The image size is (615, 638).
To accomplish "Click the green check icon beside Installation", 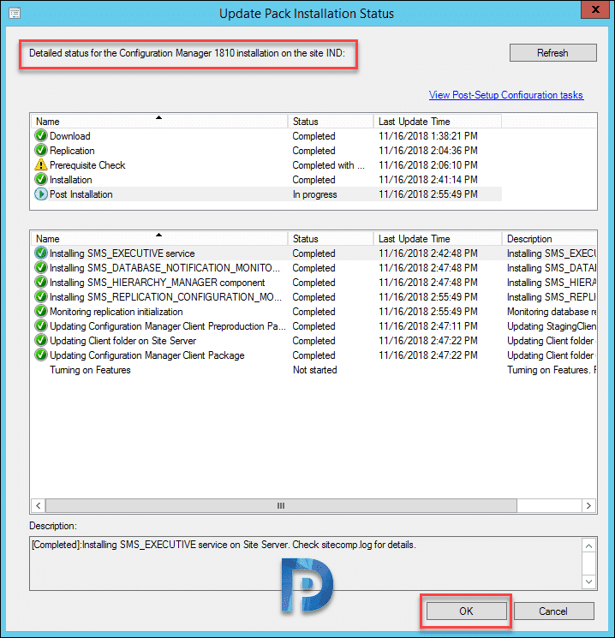I will [41, 180].
